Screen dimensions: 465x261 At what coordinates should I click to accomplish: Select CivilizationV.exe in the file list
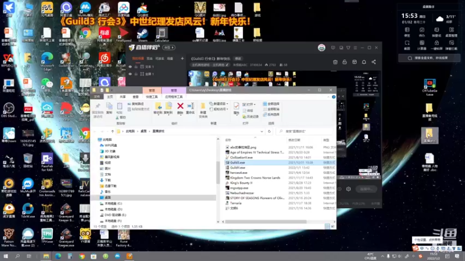coord(241,157)
